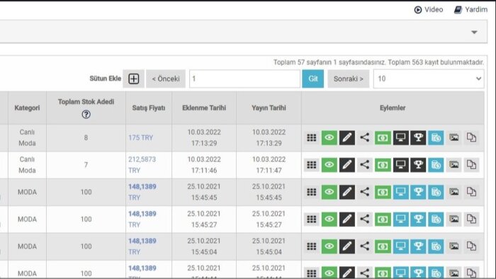Click blue coins icon in 15:45:27 row
Viewport: 496px width, 279px height.
pyautogui.click(x=436, y=219)
